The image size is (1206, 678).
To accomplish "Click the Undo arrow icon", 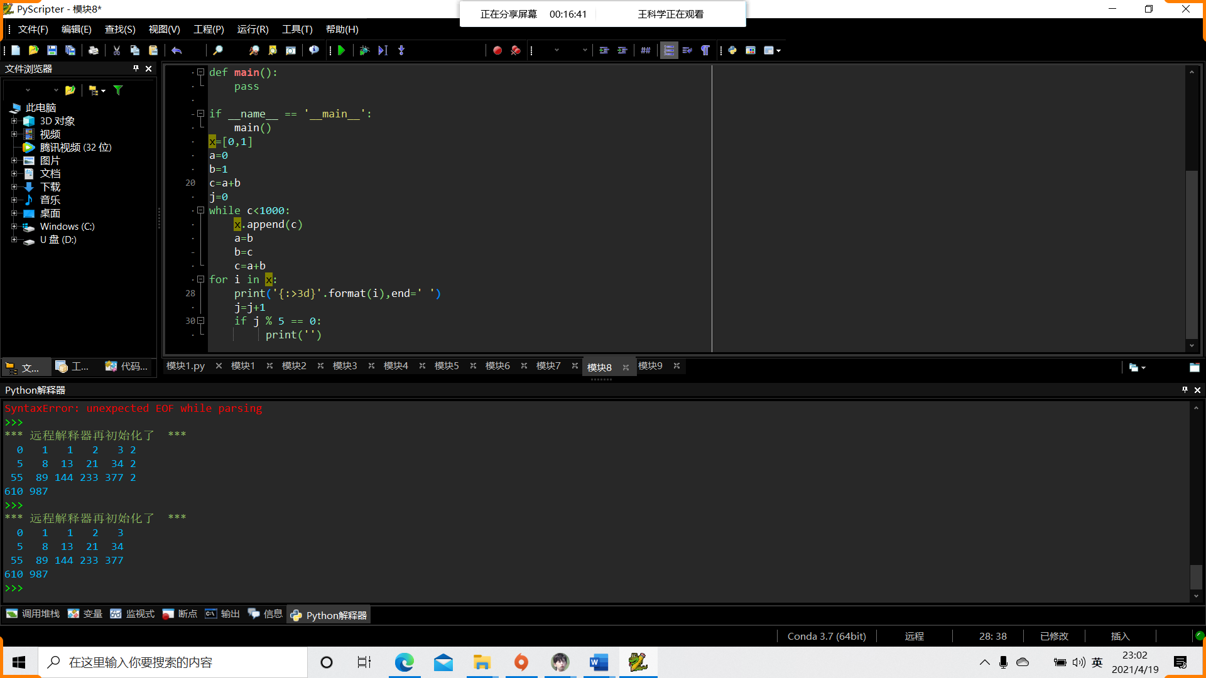I will [177, 50].
